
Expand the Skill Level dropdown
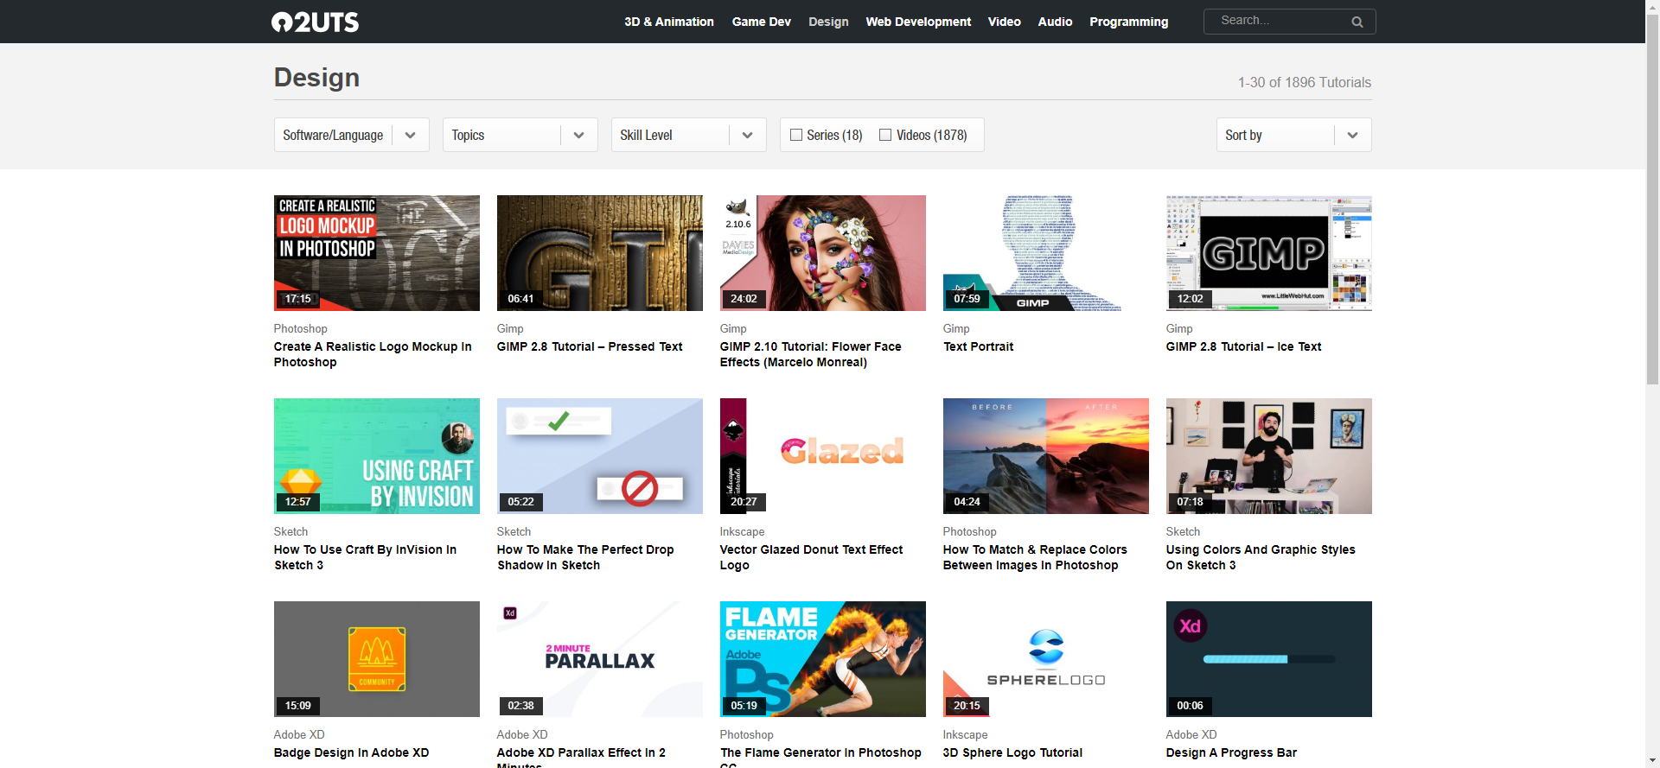(689, 135)
